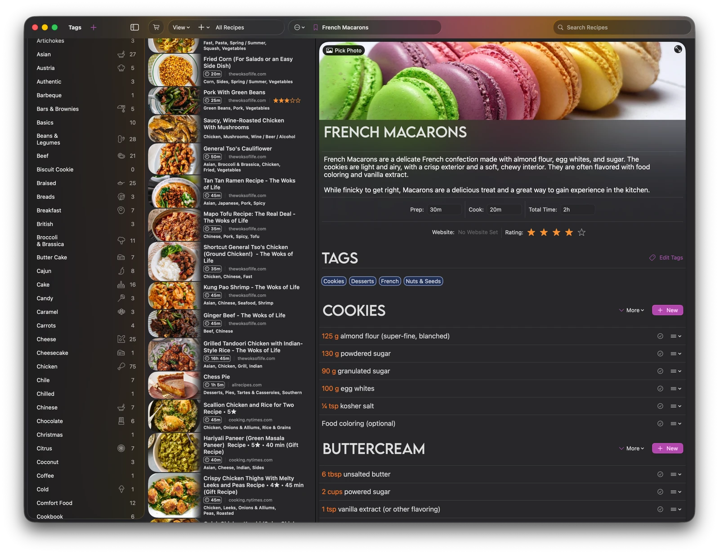Check off the 130 g powdered sugar ingredient
The height and width of the screenshot is (554, 719).
point(660,354)
